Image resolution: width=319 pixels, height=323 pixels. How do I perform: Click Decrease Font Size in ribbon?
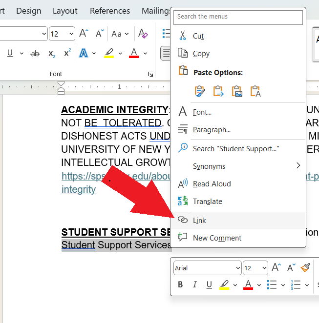click(100, 33)
